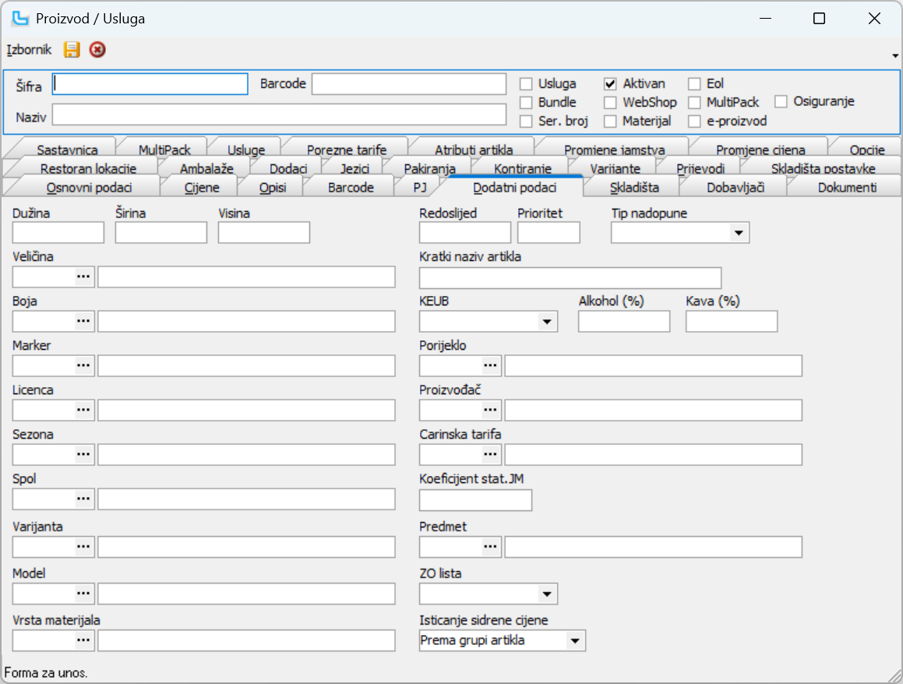Uncheck the Aktivan checkbox

610,83
